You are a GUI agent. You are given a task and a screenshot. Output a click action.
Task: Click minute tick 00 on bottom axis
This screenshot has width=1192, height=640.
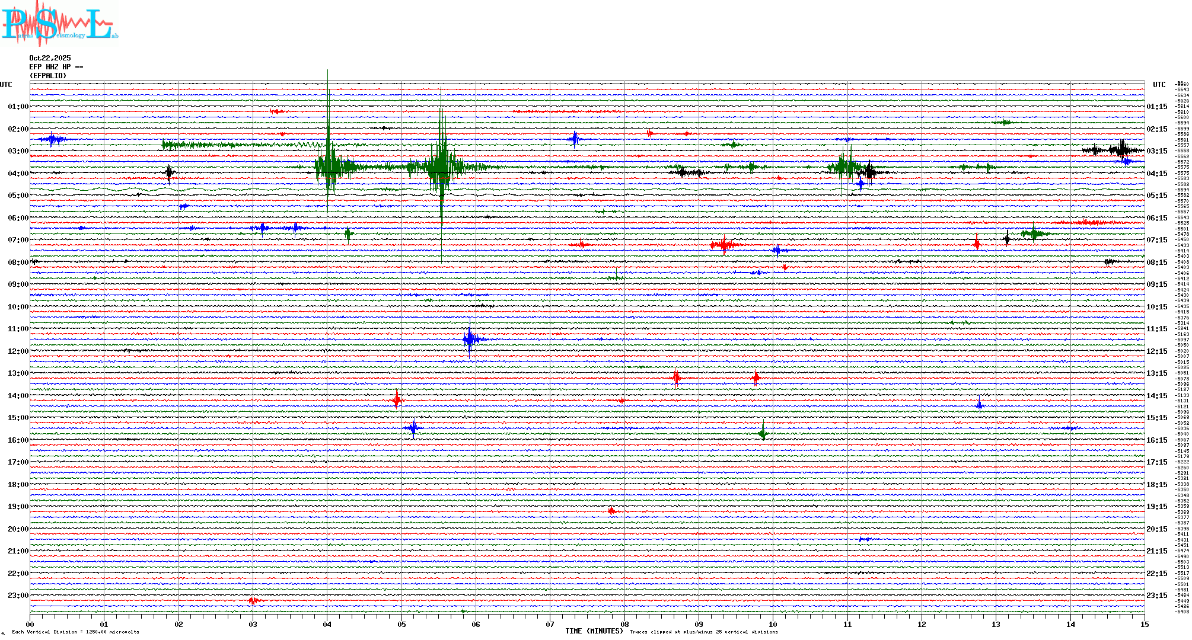coord(30,624)
